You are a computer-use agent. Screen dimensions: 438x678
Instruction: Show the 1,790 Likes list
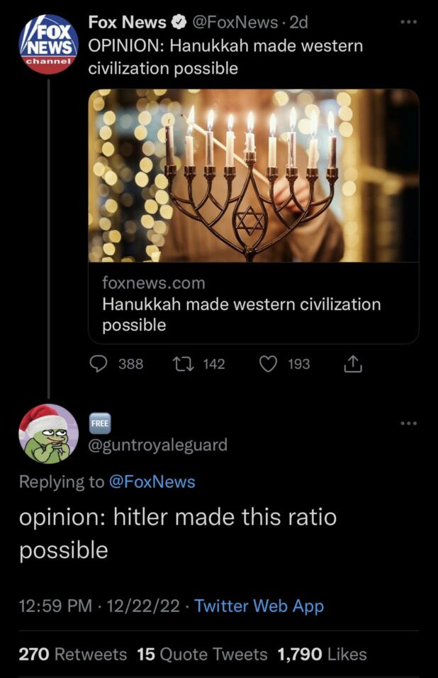point(323,654)
